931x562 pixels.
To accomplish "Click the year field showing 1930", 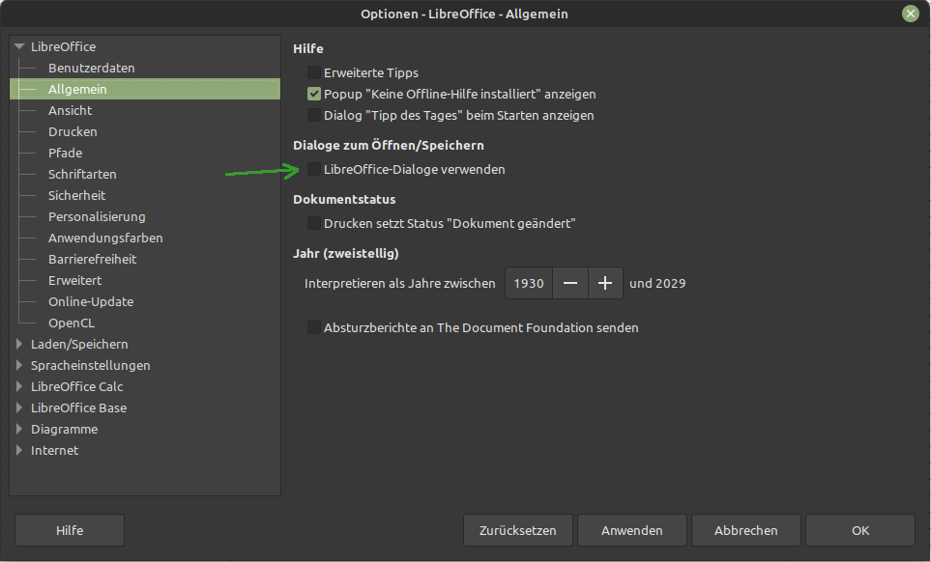I will tap(529, 283).
